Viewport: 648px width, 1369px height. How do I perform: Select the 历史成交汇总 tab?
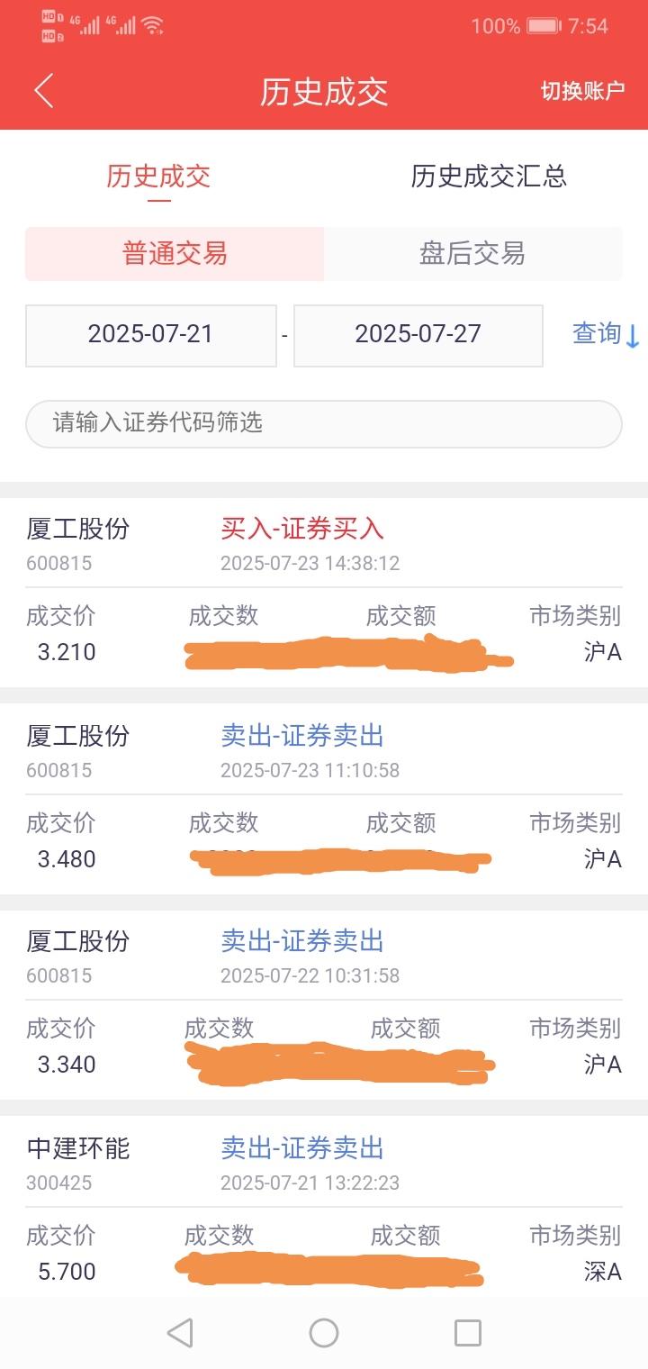pos(489,177)
